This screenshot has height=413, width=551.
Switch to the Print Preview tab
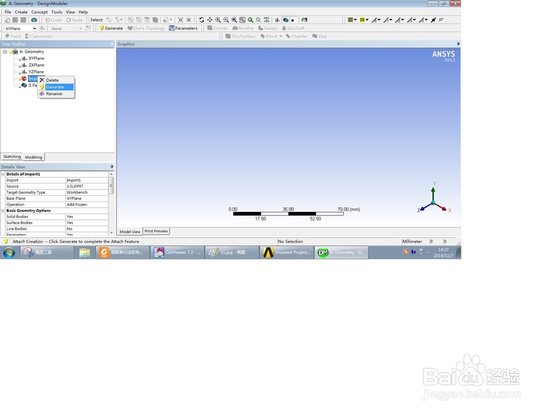156,231
